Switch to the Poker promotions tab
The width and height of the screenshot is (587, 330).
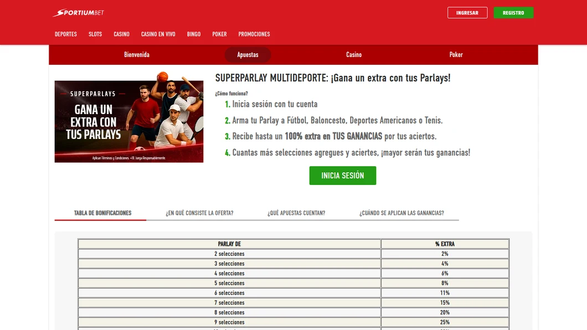click(x=456, y=55)
